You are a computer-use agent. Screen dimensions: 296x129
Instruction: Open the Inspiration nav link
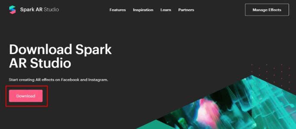click(143, 10)
